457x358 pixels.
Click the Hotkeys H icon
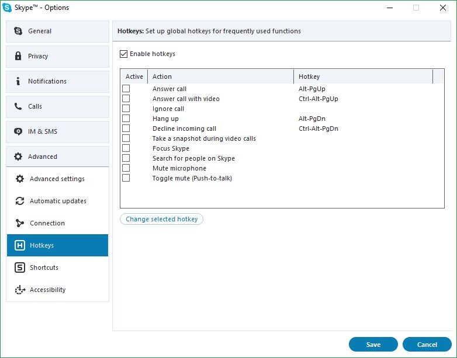pyautogui.click(x=20, y=245)
